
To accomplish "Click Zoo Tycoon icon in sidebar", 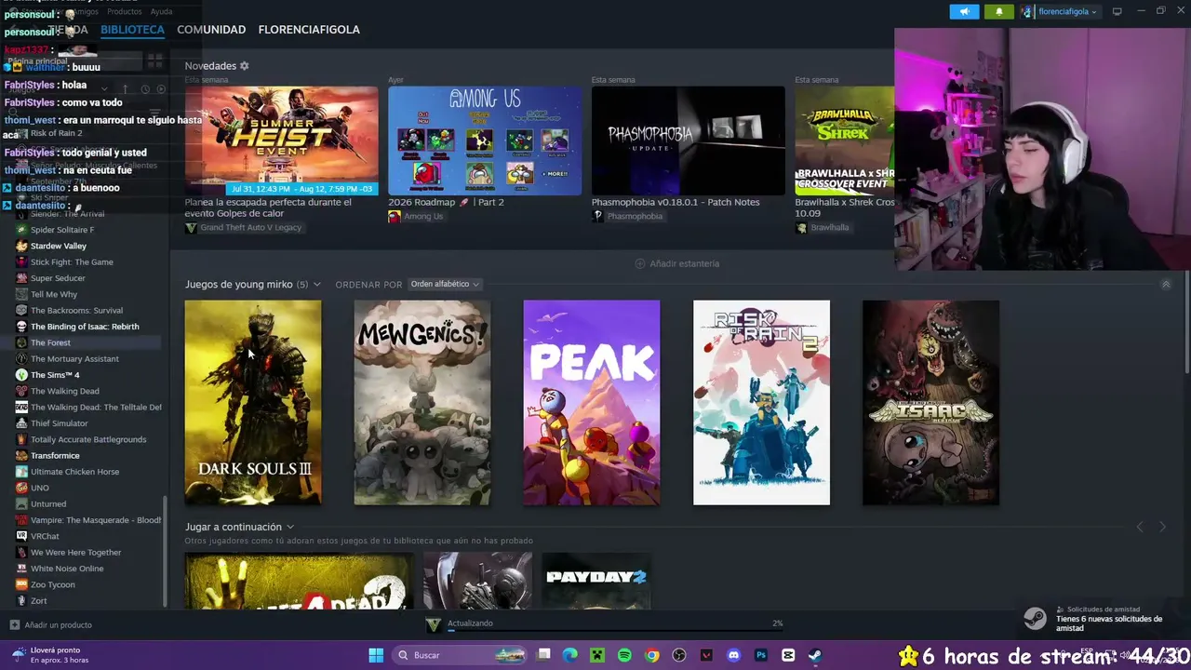I will pos(21,584).
